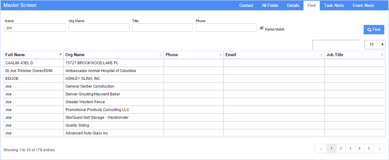Open the Event Alerts tab
The height and width of the screenshot is (160, 389).
coord(363,5)
